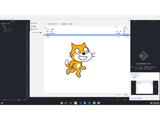Open the View menu in Atom
Viewport: 160px width, 120px height.
click(8, 19)
